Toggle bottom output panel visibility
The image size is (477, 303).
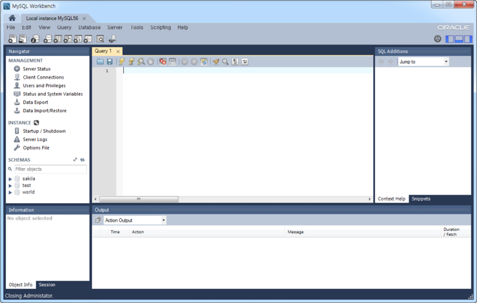[459, 39]
